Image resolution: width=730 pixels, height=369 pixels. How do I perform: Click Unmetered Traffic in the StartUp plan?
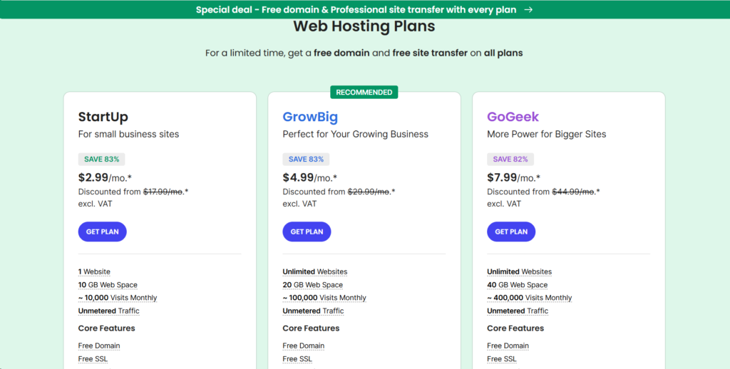click(108, 311)
